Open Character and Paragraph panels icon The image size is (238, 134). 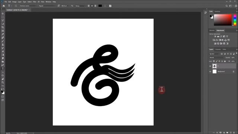coord(110,6)
